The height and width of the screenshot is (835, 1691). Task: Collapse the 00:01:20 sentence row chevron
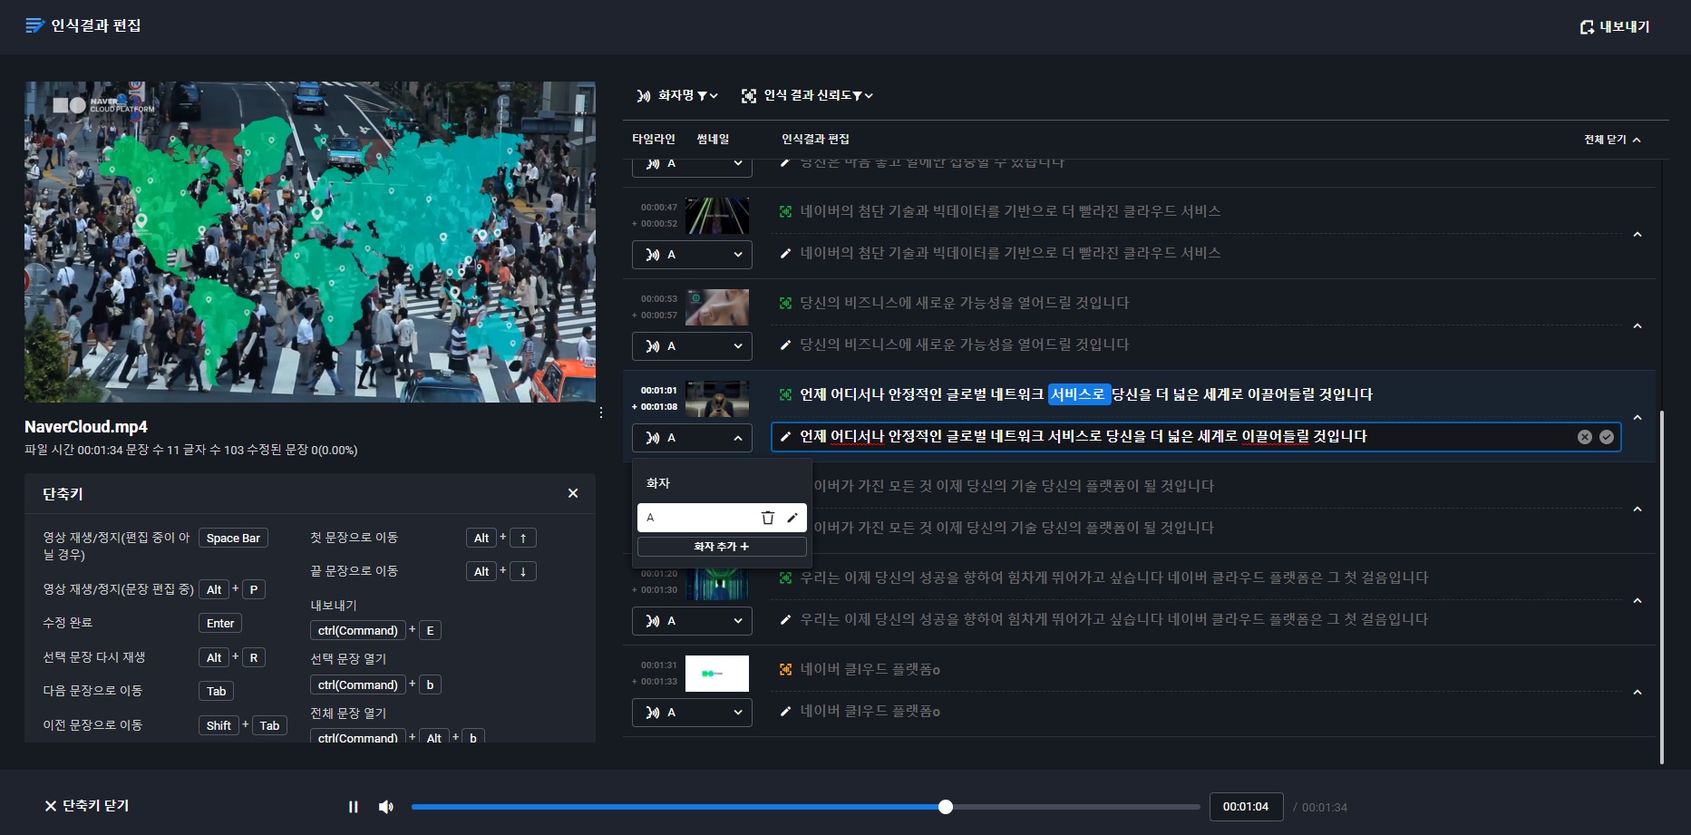coord(1638,601)
